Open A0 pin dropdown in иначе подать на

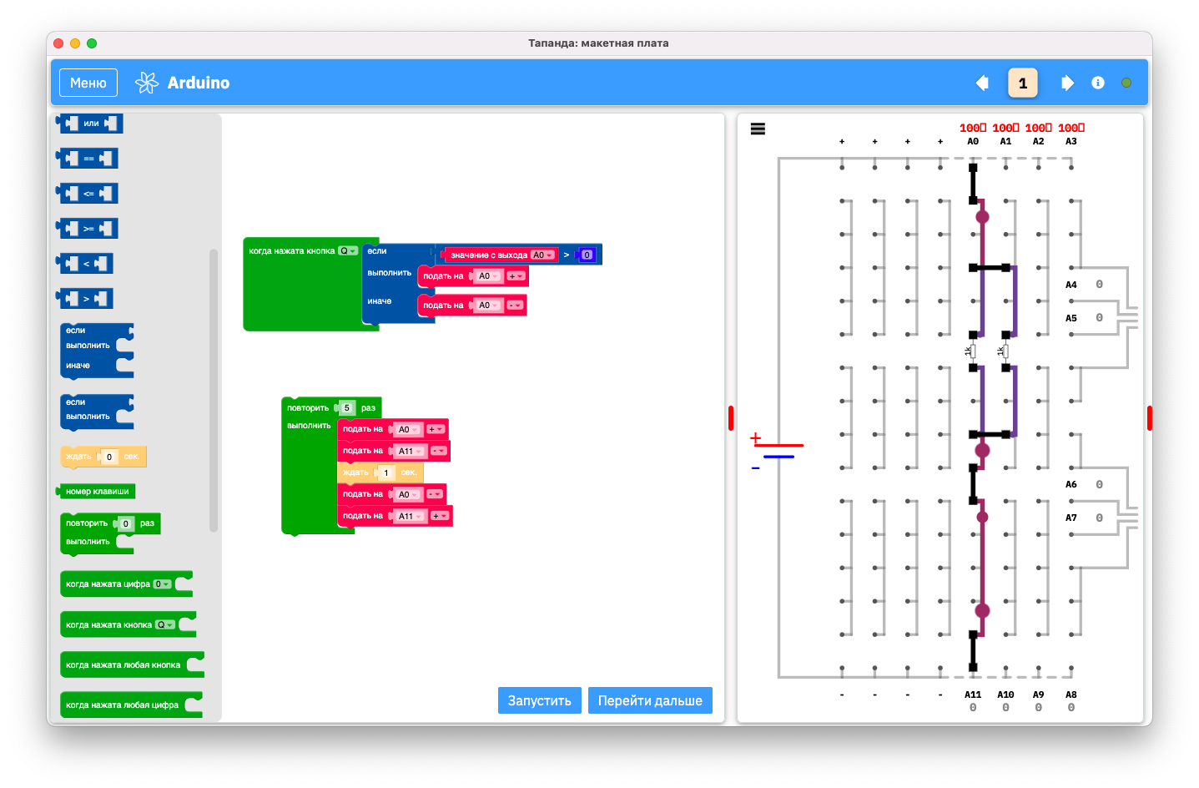point(489,306)
